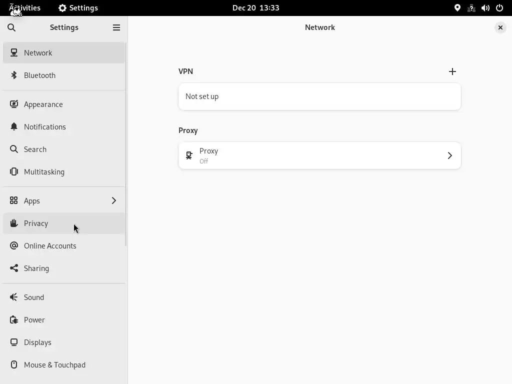Click the Bluetooth symbol icon
The image size is (512, 384).
(13, 75)
